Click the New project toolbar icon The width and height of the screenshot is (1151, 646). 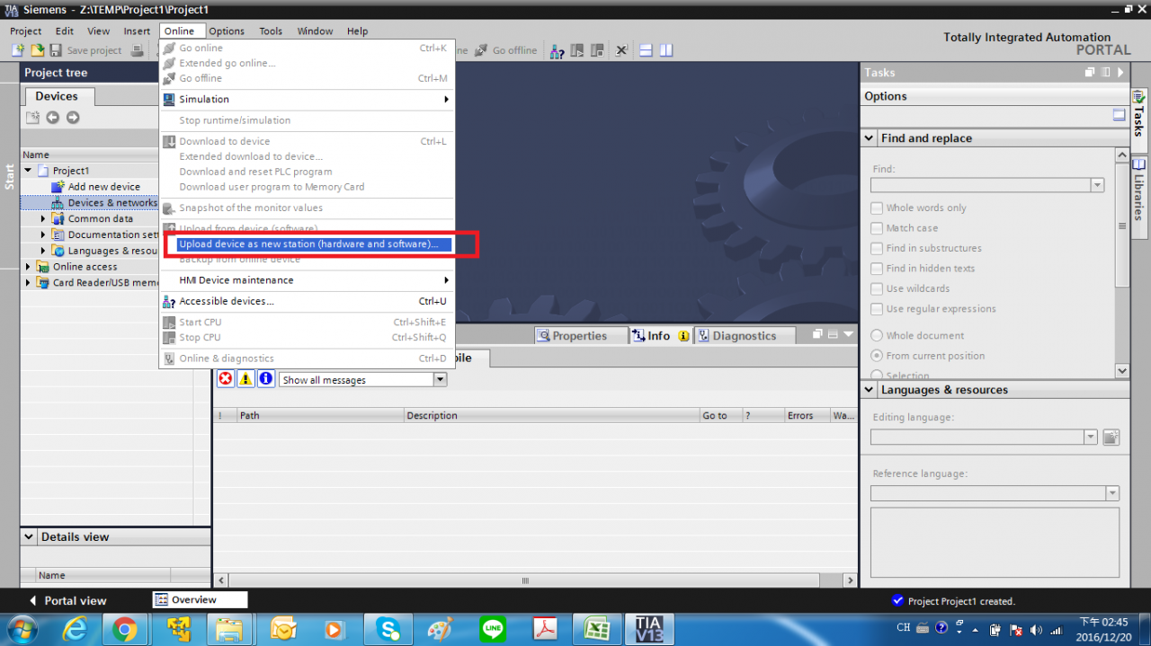pos(18,50)
